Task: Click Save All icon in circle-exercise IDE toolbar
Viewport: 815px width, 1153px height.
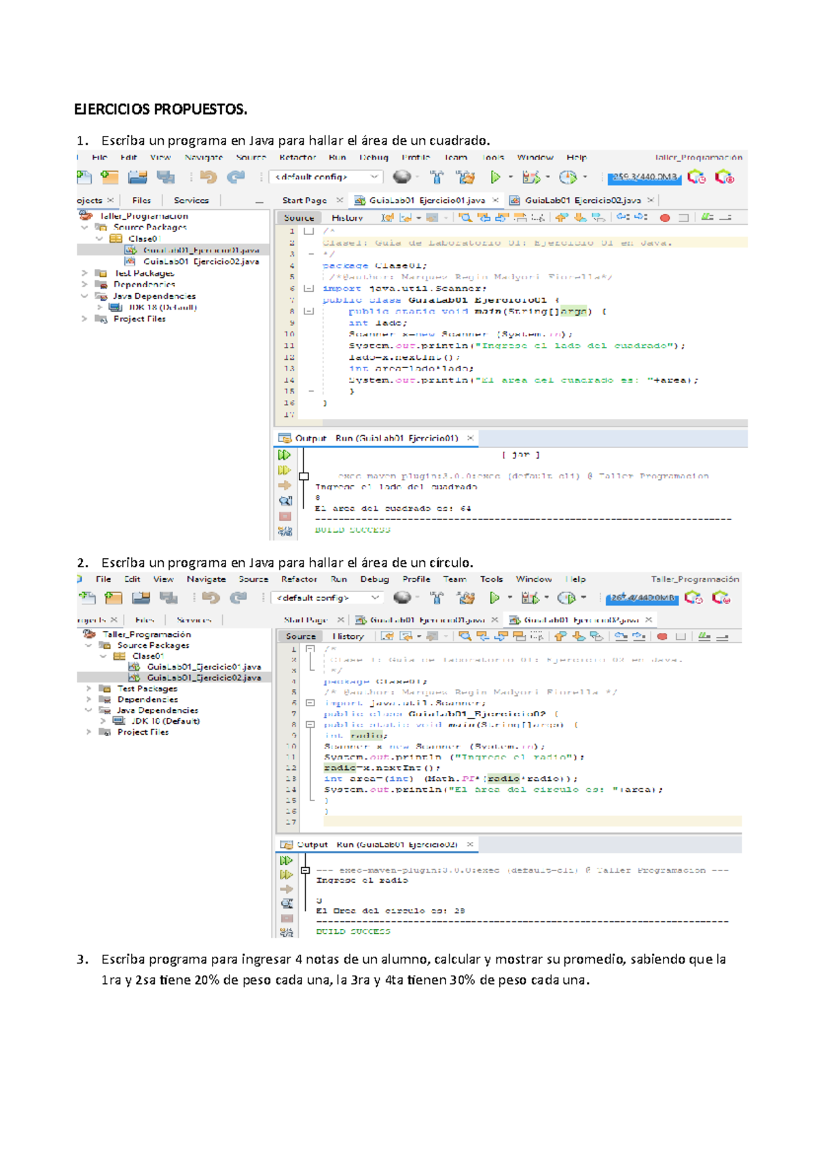Action: [168, 598]
